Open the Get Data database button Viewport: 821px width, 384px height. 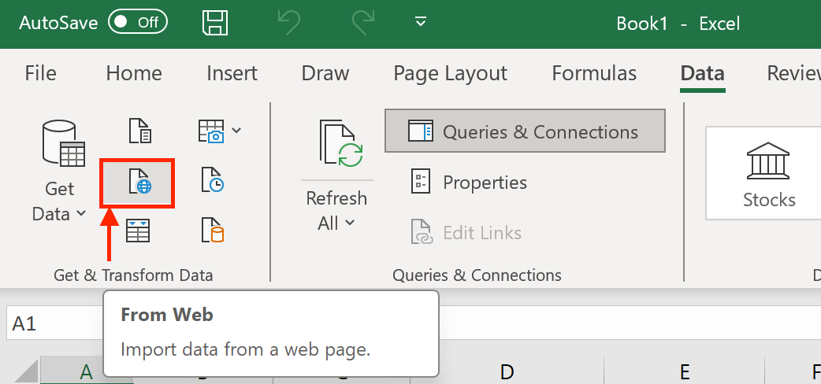[x=60, y=172]
